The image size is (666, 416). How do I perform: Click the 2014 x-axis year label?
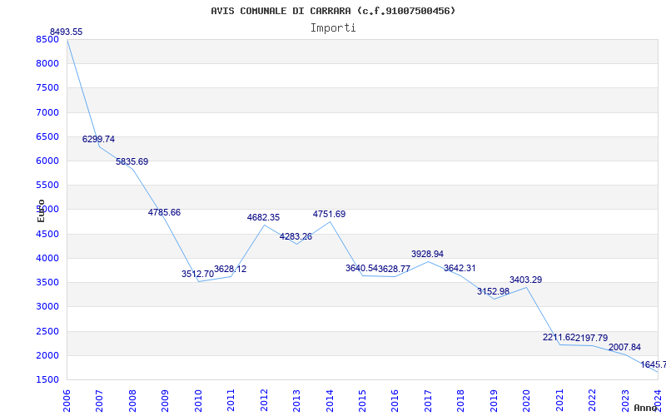pyautogui.click(x=329, y=400)
